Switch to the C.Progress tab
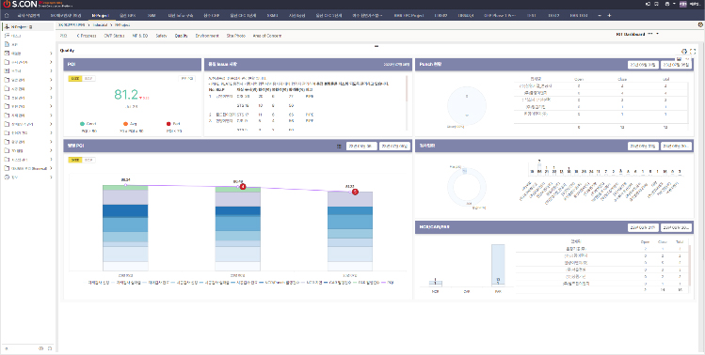 click(x=87, y=36)
